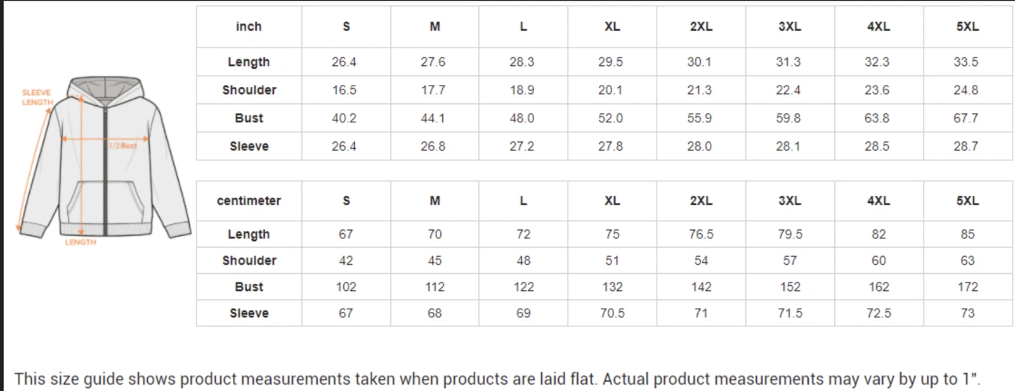The height and width of the screenshot is (391, 1015).
Task: Click the 70.5 sleeve value for XL
Action: (612, 313)
